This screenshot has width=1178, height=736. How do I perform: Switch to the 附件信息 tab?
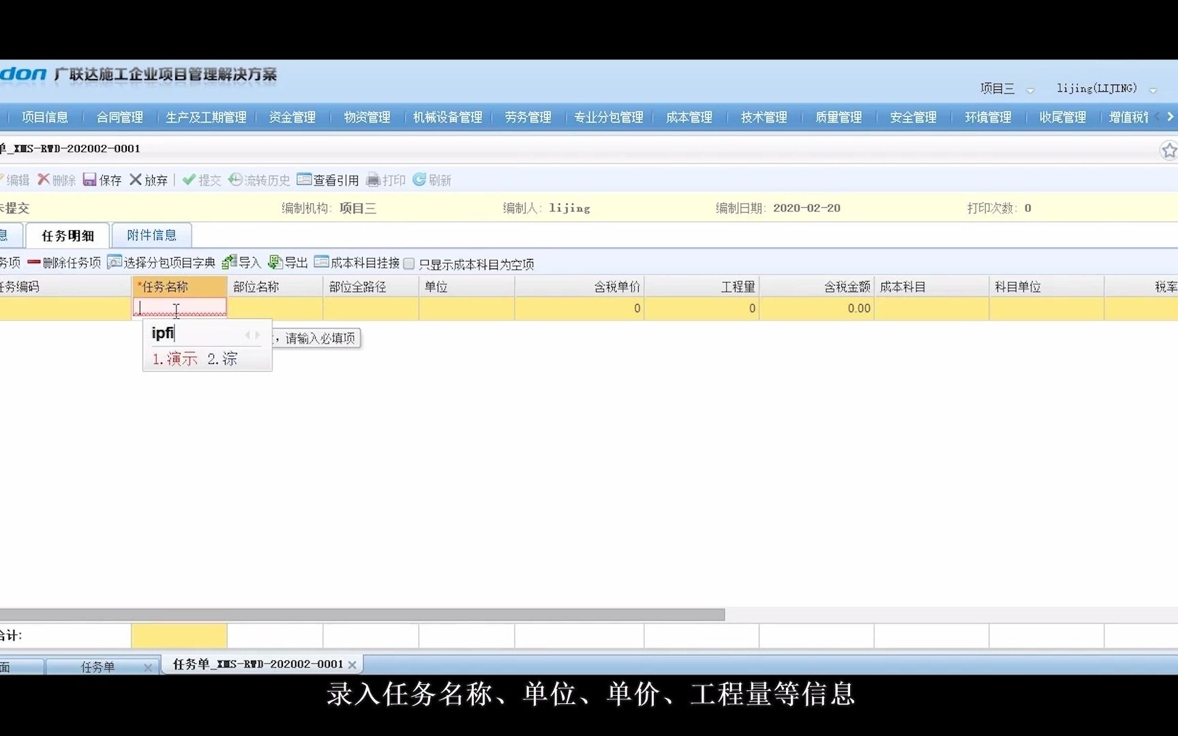151,235
